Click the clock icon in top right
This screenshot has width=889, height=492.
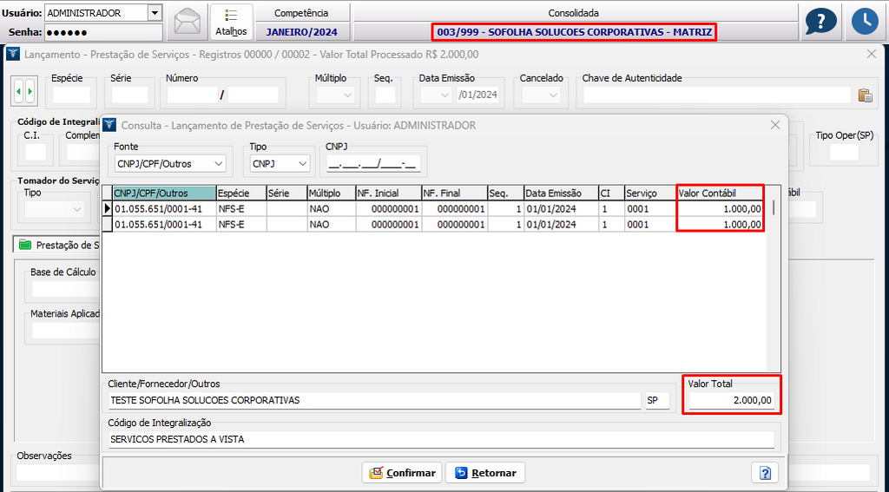tap(864, 22)
